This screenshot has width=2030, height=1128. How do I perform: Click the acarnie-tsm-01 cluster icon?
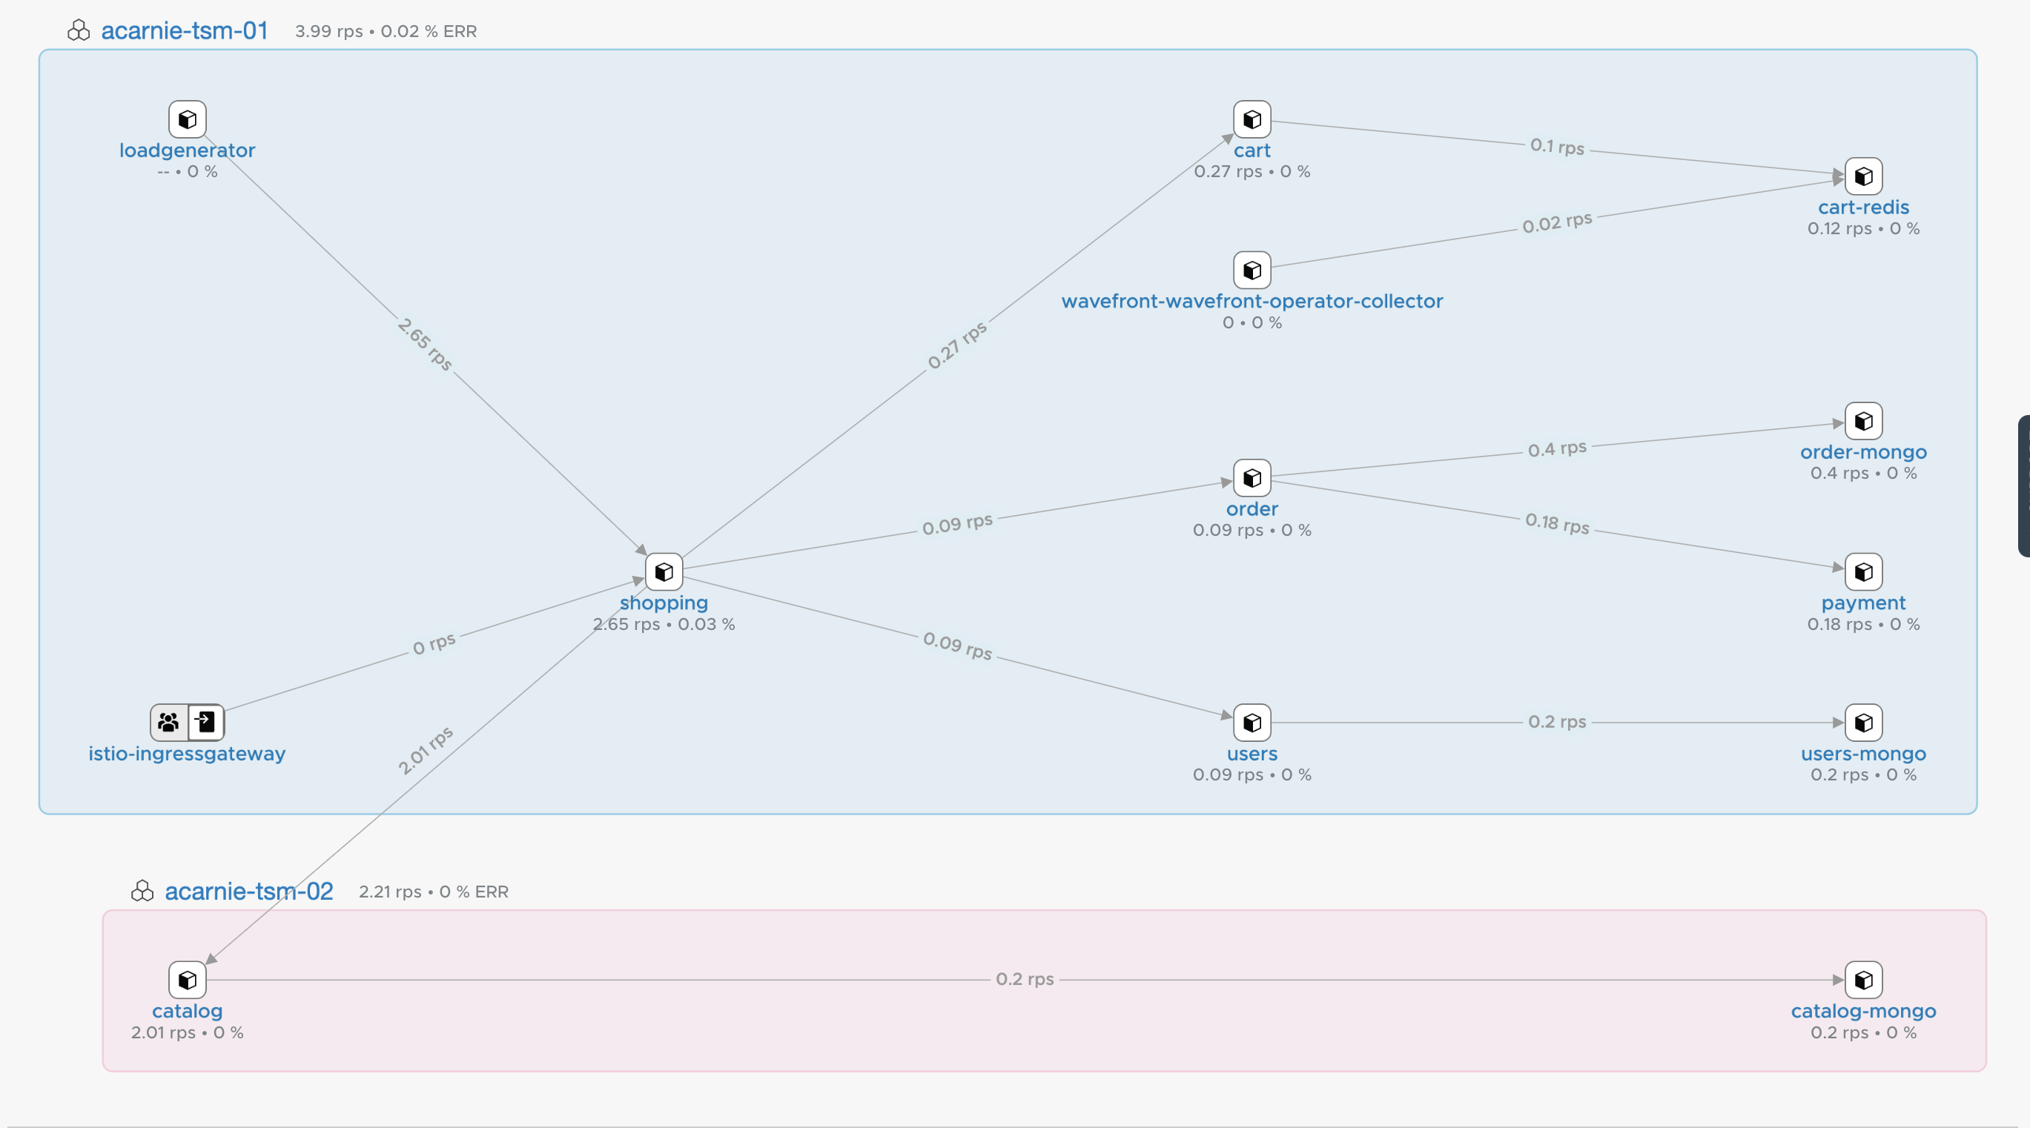point(78,30)
